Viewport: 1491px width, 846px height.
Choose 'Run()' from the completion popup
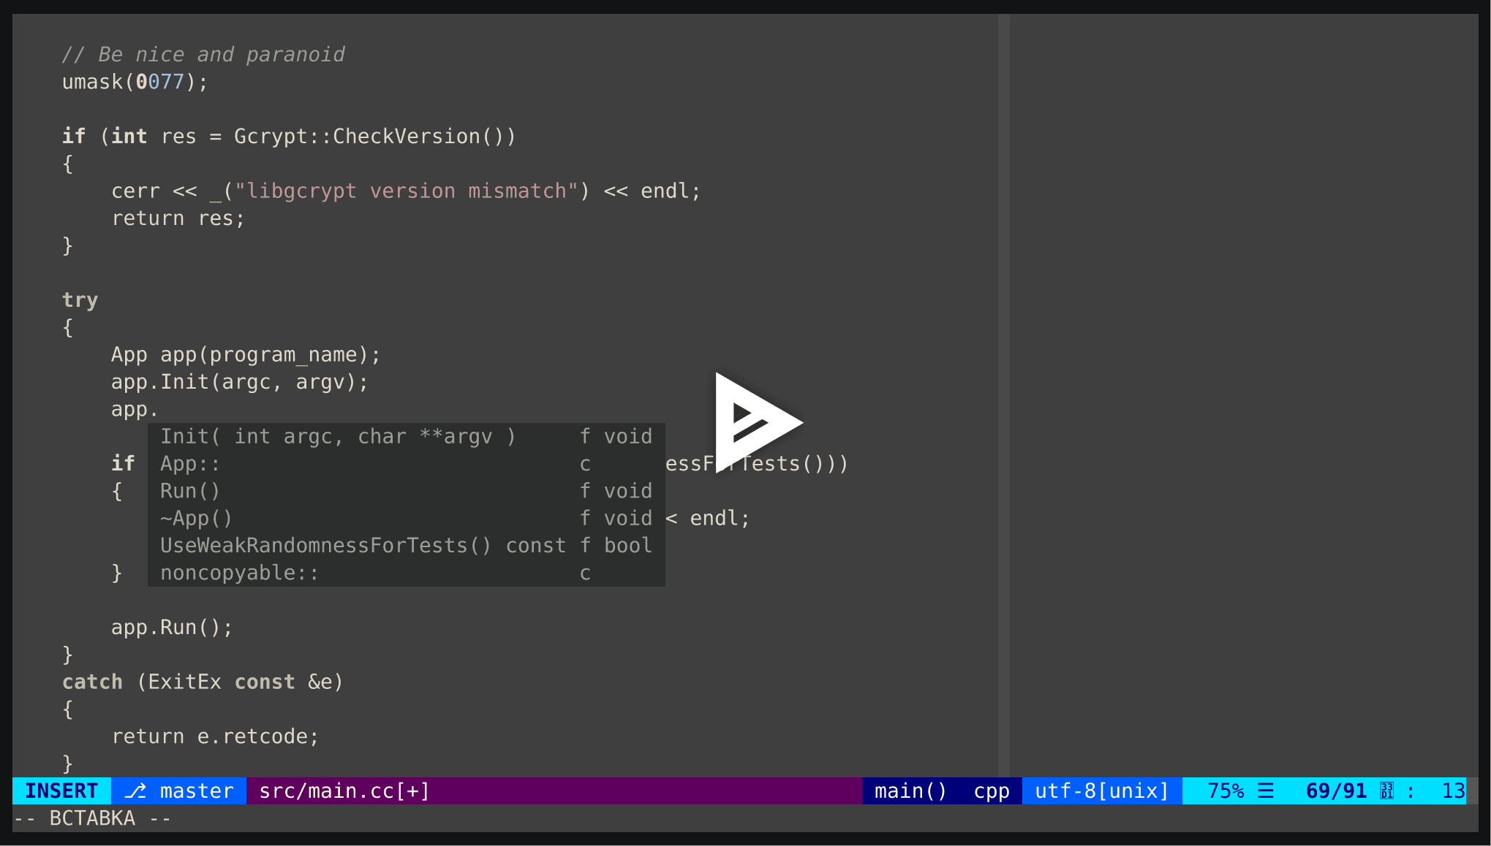click(407, 491)
